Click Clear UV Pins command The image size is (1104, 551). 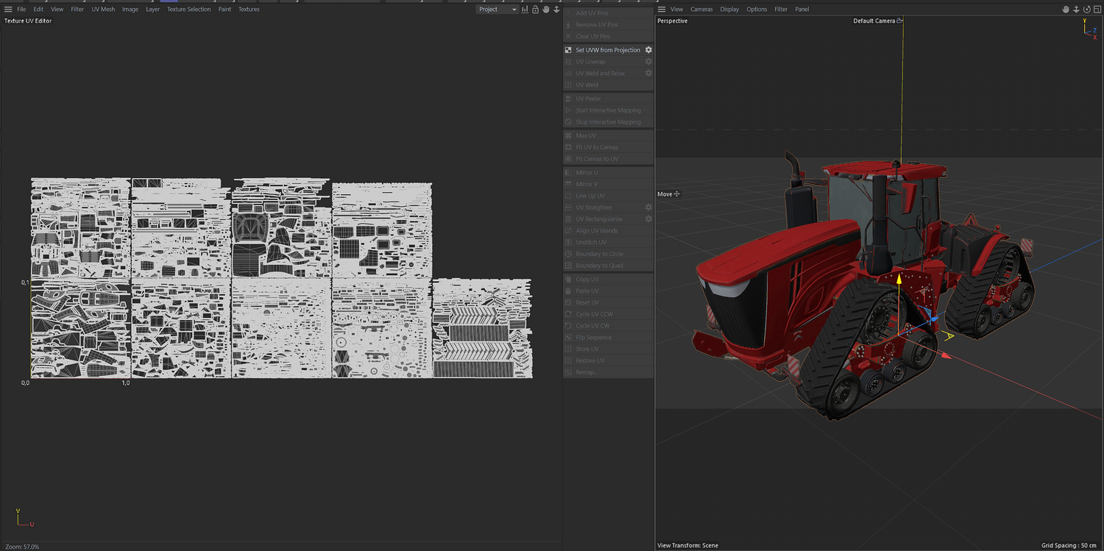coord(608,36)
